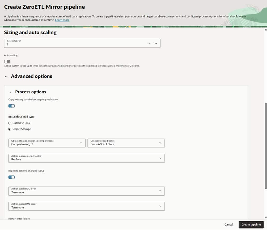Click the scrollbar down arrow
Viewport: 267px width, 230px height.
(266, 218)
